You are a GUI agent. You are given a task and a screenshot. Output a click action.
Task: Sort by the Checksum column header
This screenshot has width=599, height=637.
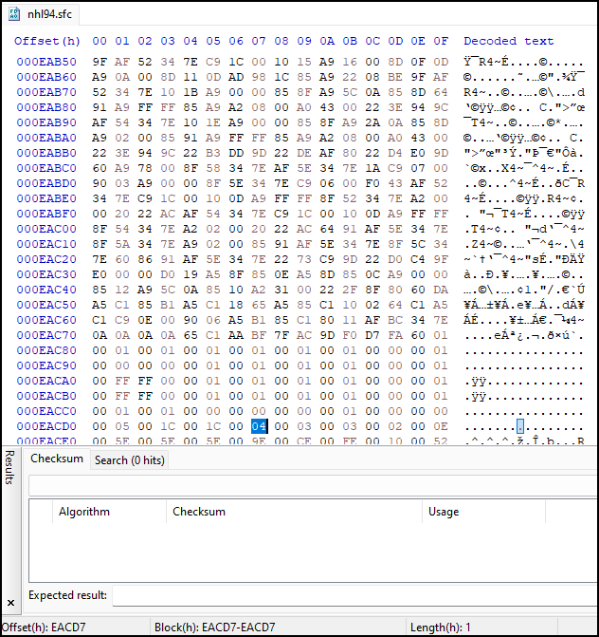199,512
